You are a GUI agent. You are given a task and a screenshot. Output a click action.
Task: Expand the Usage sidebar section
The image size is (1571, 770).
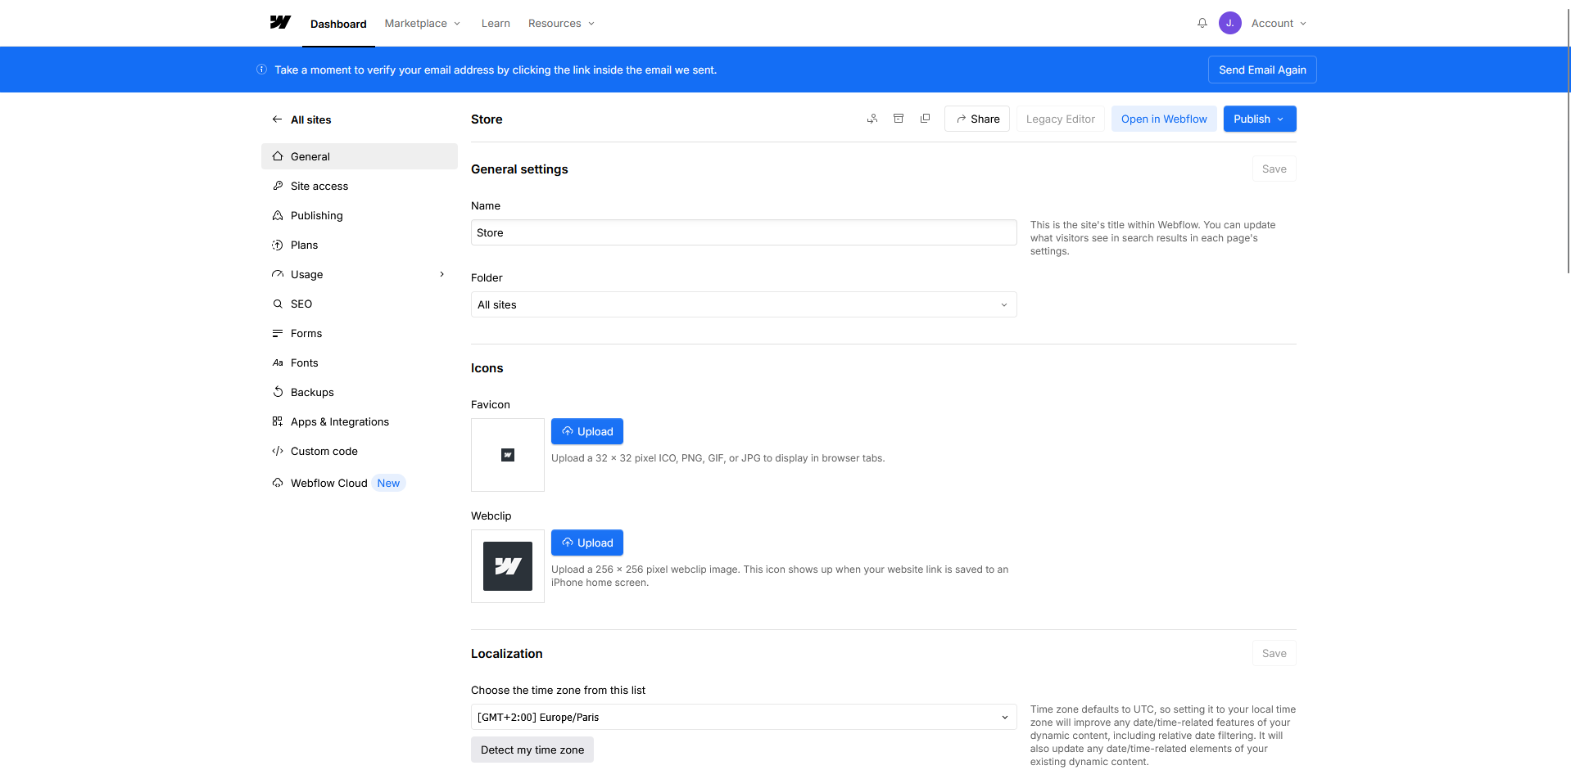pos(442,274)
